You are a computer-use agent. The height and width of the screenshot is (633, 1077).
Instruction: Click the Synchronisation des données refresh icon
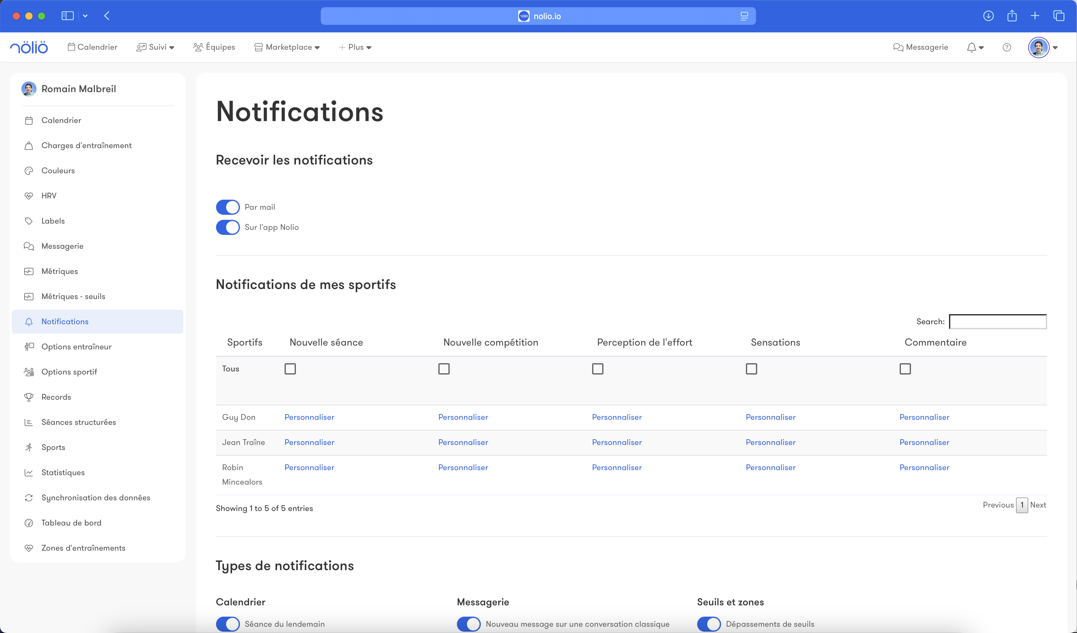point(29,497)
